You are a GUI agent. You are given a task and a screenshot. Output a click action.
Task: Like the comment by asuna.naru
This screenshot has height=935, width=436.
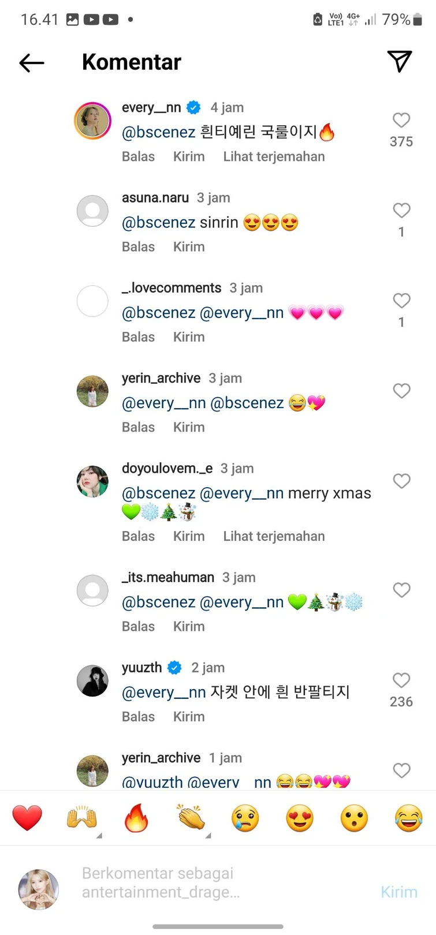point(401,210)
